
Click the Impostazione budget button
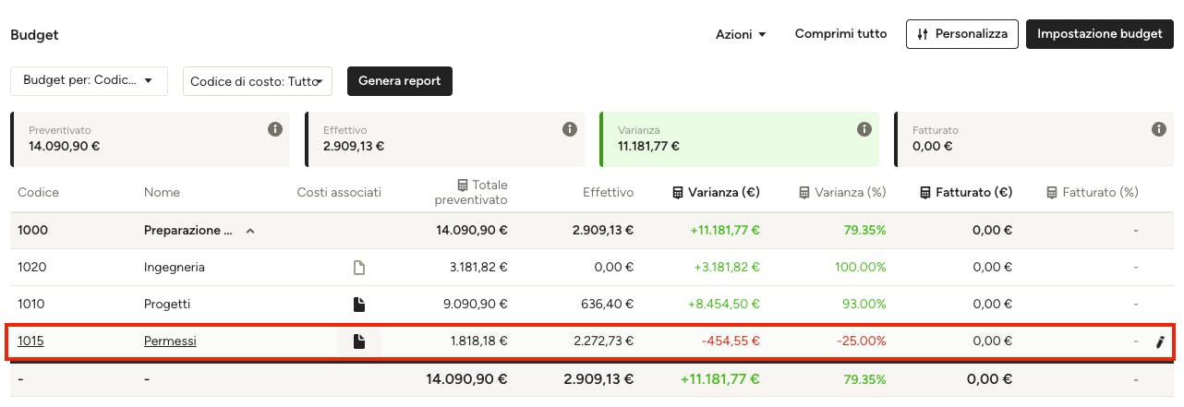1100,34
